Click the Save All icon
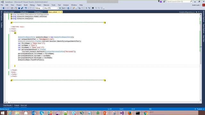 [x=22, y=8]
